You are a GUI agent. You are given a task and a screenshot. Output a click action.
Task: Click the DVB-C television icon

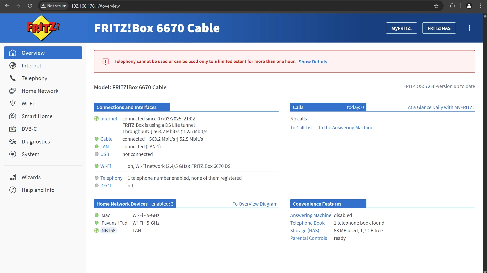pos(13,129)
